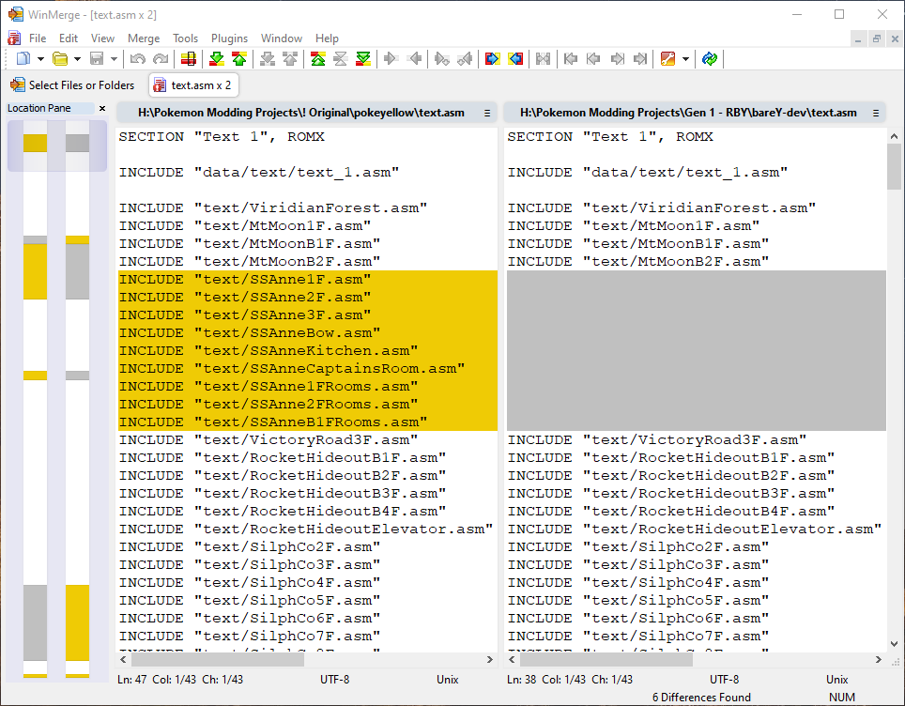
Task: Click the Save toolbar icon
Action: click(97, 58)
